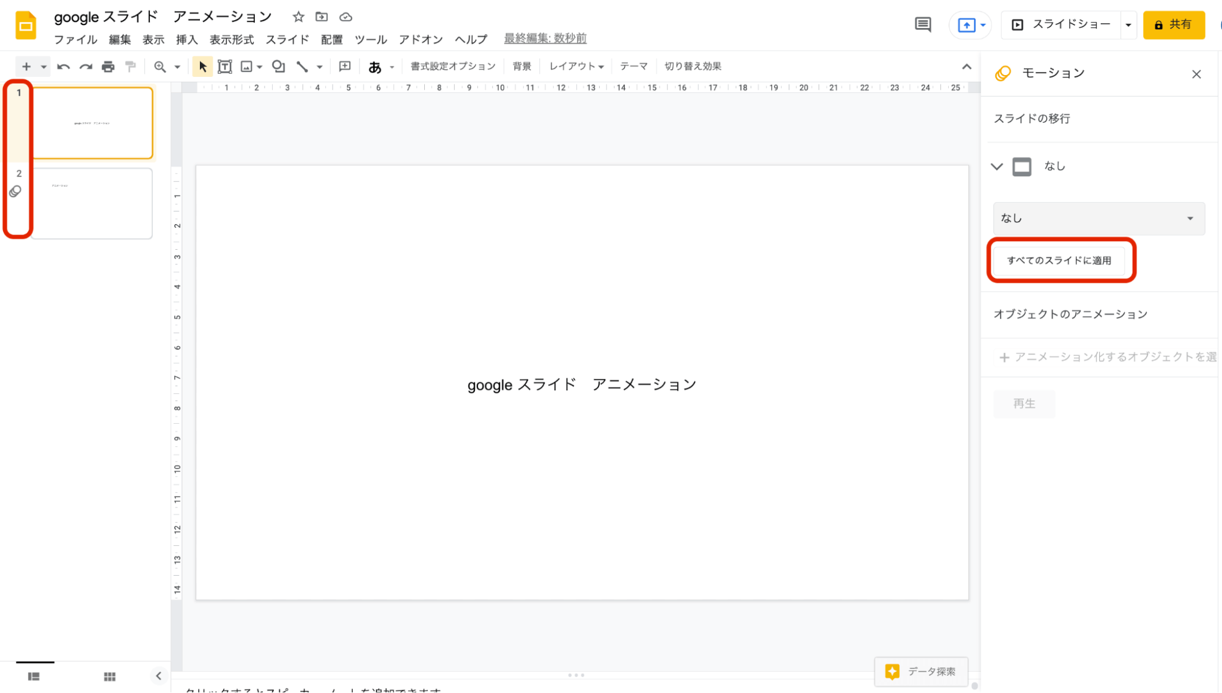Image resolution: width=1222 pixels, height=693 pixels.
Task: Check cloud save status icon
Action: (346, 16)
